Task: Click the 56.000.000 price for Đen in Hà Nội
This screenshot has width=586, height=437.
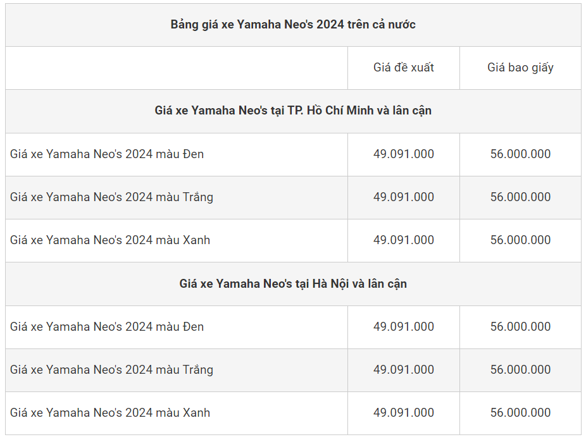Action: click(x=520, y=327)
